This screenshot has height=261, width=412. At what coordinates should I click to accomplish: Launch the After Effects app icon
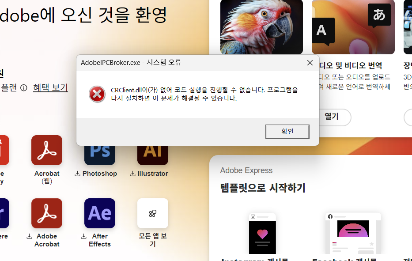(99, 213)
